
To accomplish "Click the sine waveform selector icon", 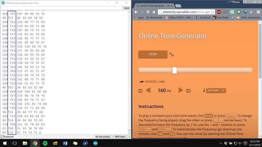I will pyautogui.click(x=171, y=54).
